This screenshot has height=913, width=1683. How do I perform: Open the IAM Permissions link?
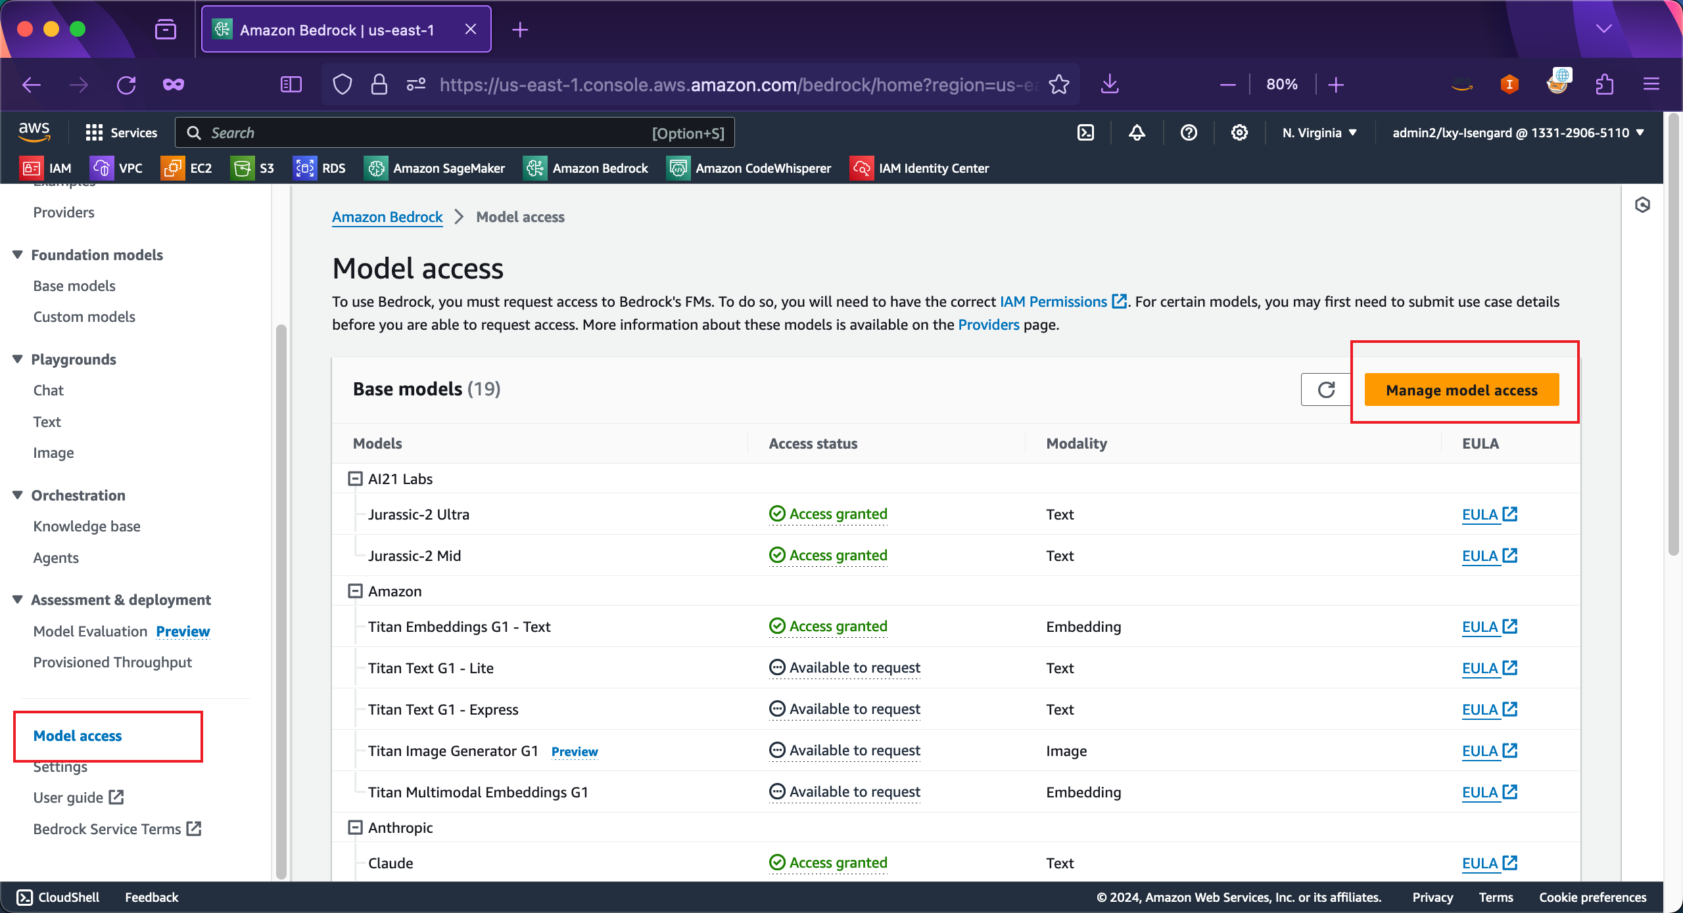coord(1063,301)
